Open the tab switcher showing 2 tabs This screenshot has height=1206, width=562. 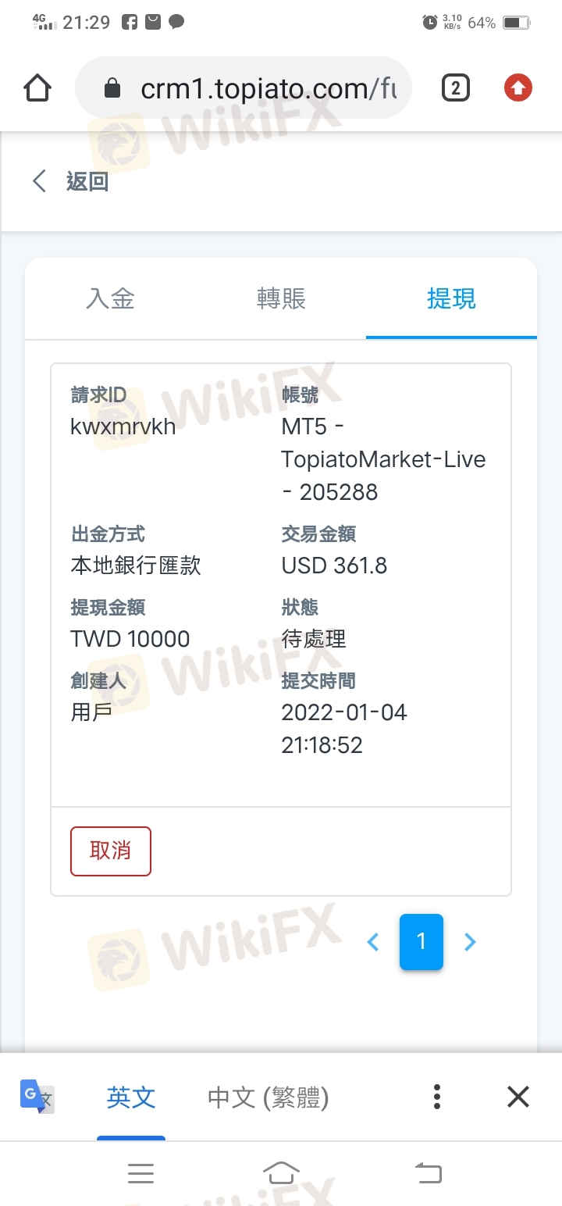click(456, 88)
